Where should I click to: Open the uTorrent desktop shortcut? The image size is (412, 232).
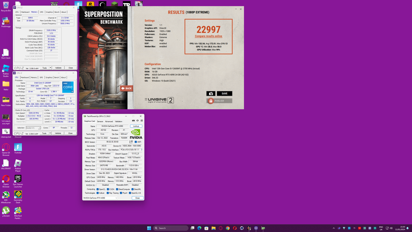point(6,212)
